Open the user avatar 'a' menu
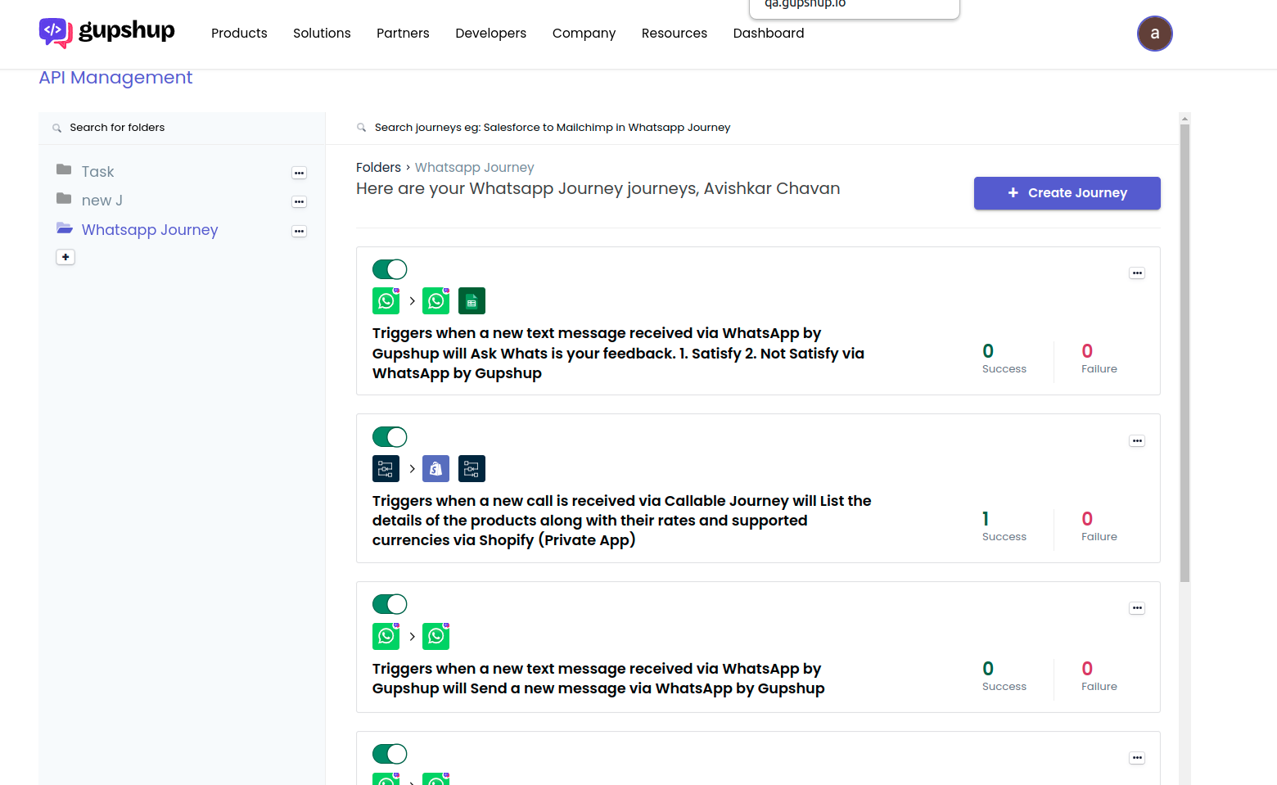 pos(1154,34)
